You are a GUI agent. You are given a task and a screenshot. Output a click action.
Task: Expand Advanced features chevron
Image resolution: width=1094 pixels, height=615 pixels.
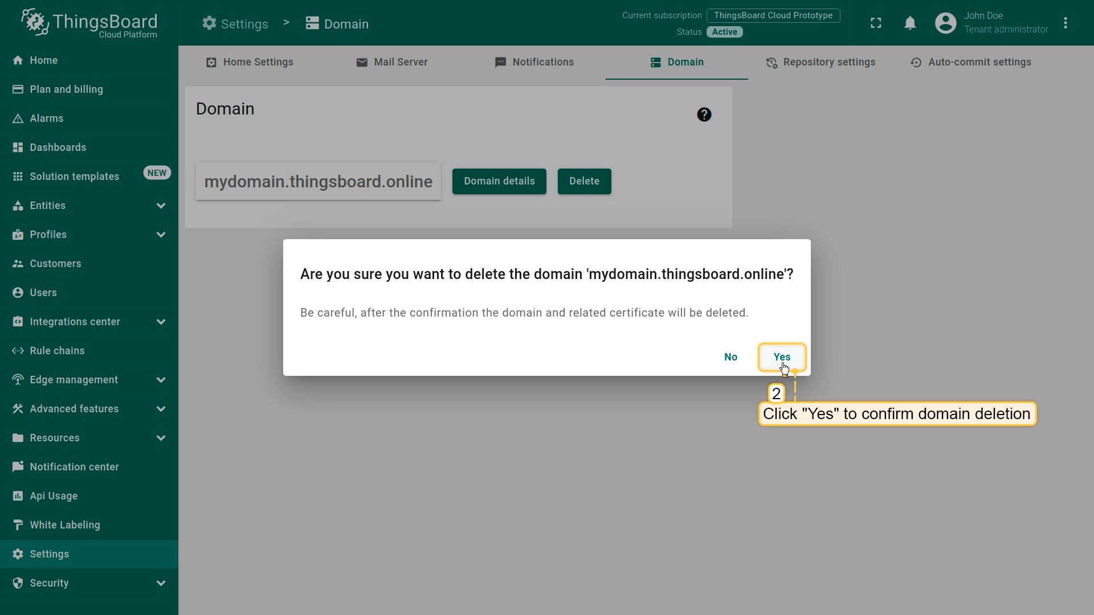tap(161, 409)
